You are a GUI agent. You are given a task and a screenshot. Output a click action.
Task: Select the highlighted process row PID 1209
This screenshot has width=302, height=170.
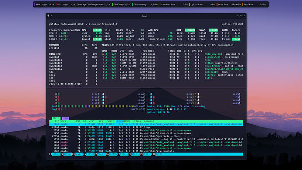pos(146,124)
